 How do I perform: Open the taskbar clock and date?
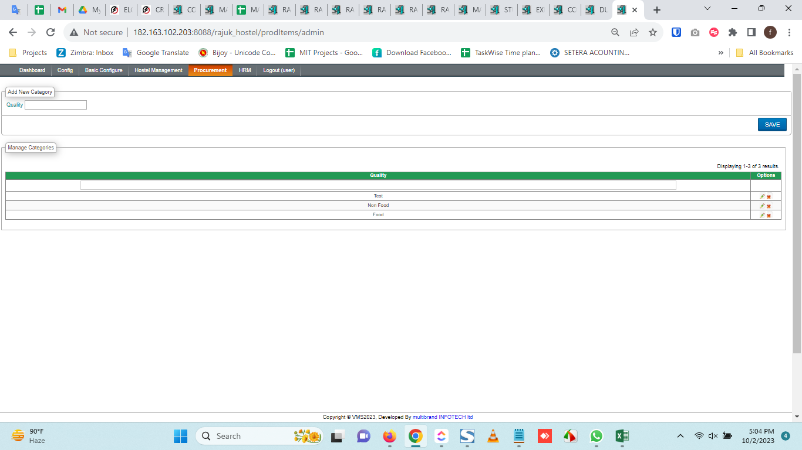coord(757,436)
